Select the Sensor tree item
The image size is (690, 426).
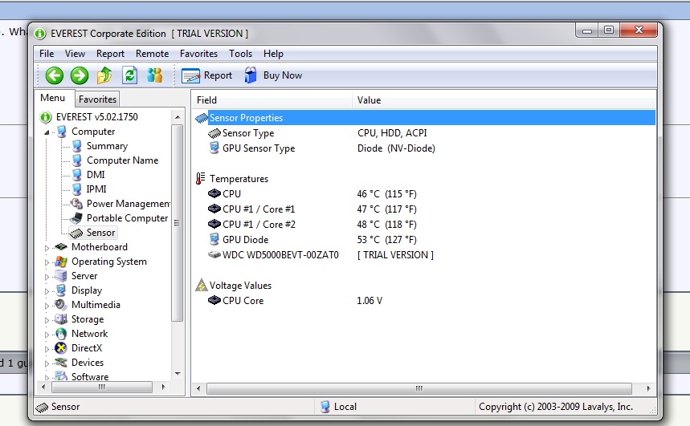[100, 233]
